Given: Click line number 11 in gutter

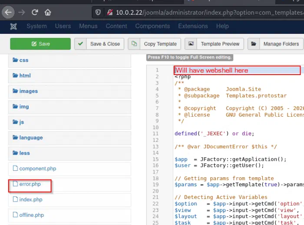Looking at the screenshot, I should coord(155,134).
